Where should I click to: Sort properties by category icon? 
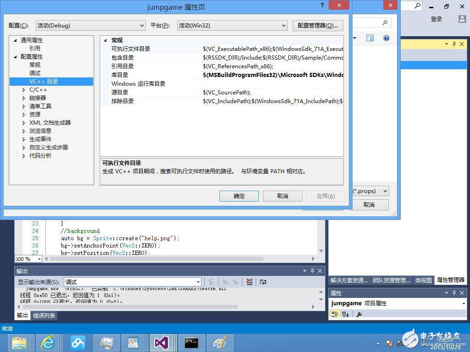(335, 314)
